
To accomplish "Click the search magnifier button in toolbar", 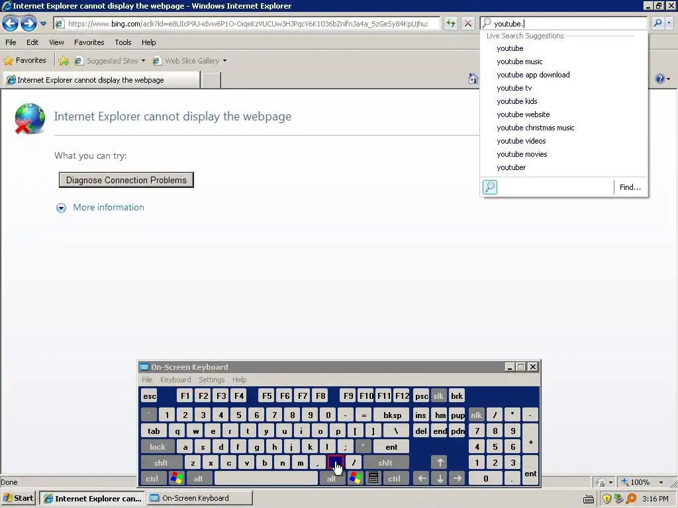I will 657,23.
